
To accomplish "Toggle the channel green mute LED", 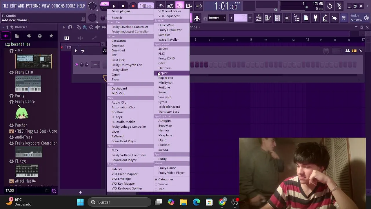I will point(77,64).
